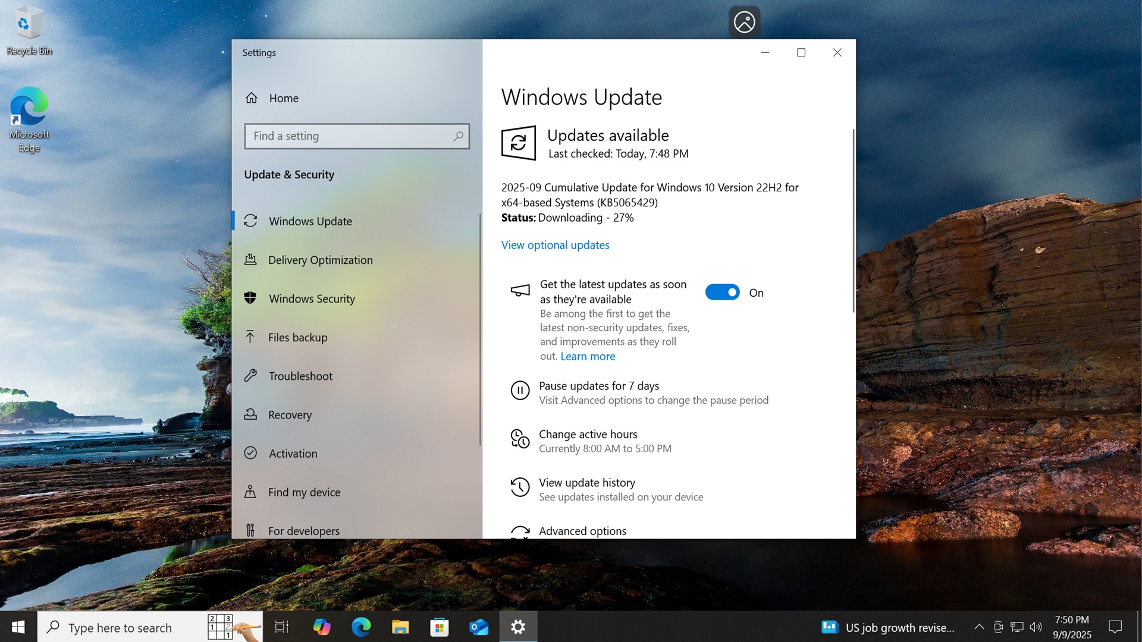Open View update history
This screenshot has height=642, width=1142.
pyautogui.click(x=586, y=483)
